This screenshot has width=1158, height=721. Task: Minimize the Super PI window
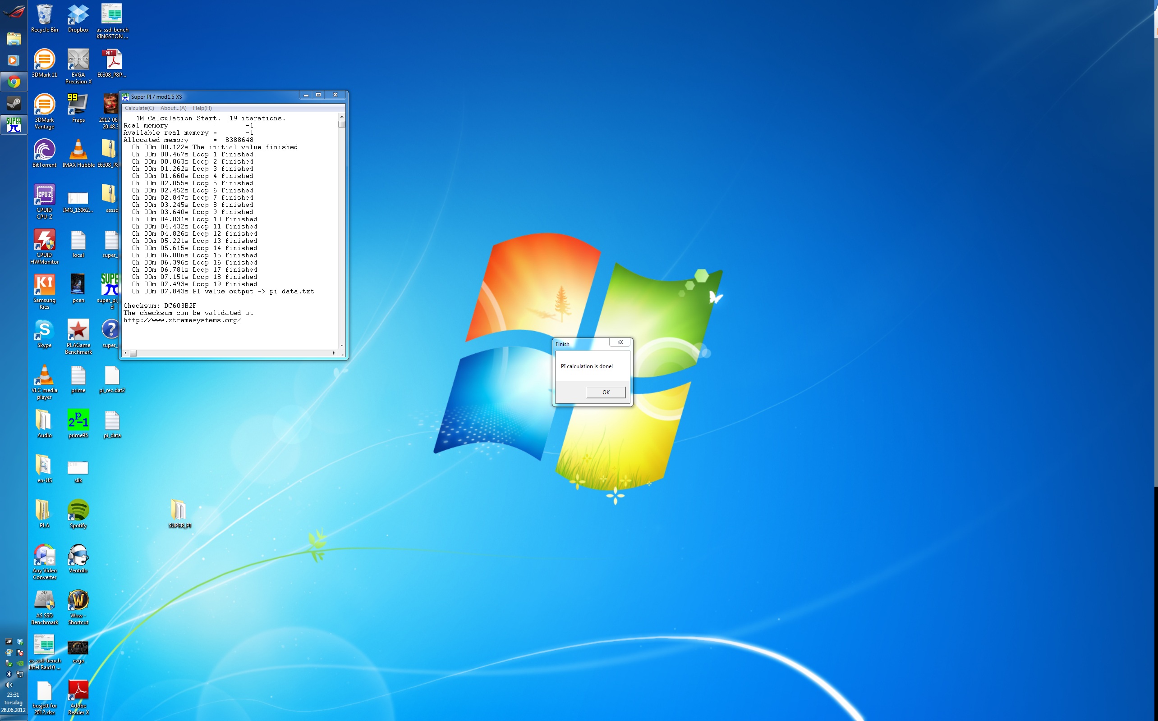tap(306, 95)
